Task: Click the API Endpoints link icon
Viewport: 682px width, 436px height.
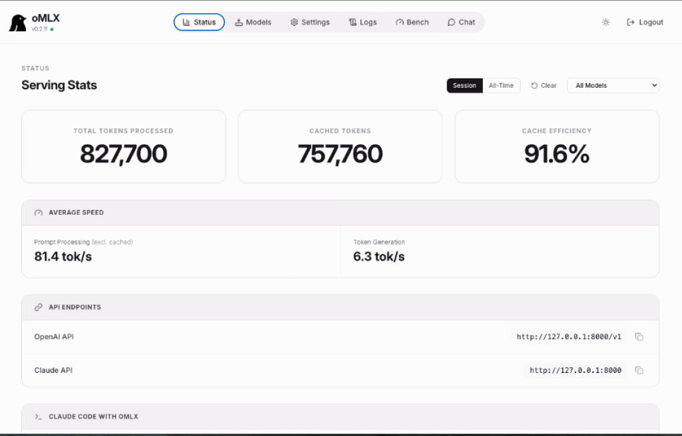Action: 39,308
